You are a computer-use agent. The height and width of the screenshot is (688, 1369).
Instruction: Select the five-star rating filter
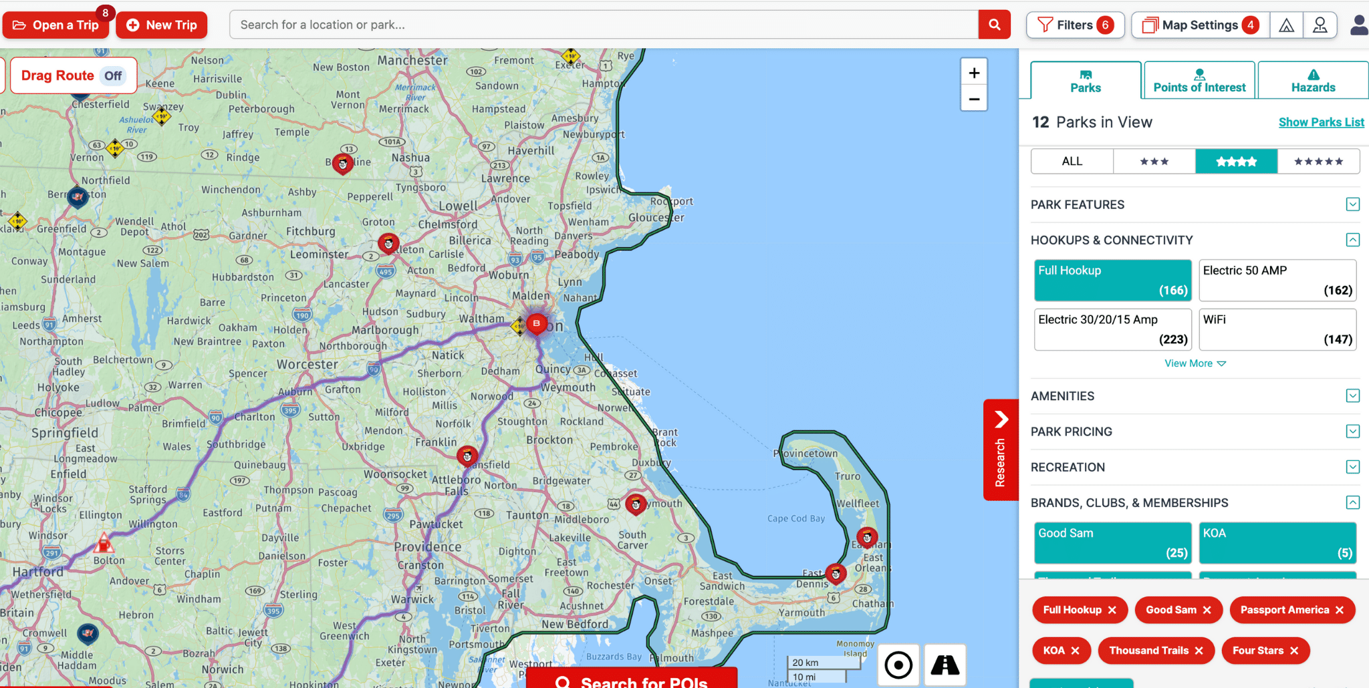(1318, 162)
